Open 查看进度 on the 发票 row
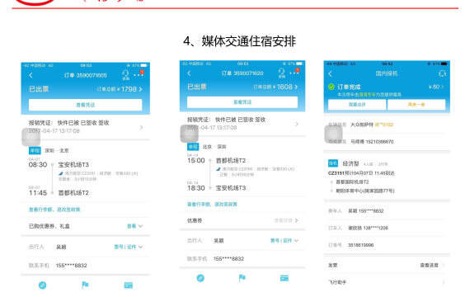This screenshot has width=470, height=297. (x=429, y=265)
